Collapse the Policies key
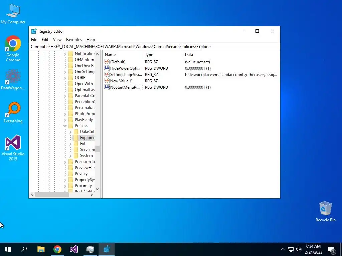This screenshot has height=256, width=342. [x=65, y=126]
